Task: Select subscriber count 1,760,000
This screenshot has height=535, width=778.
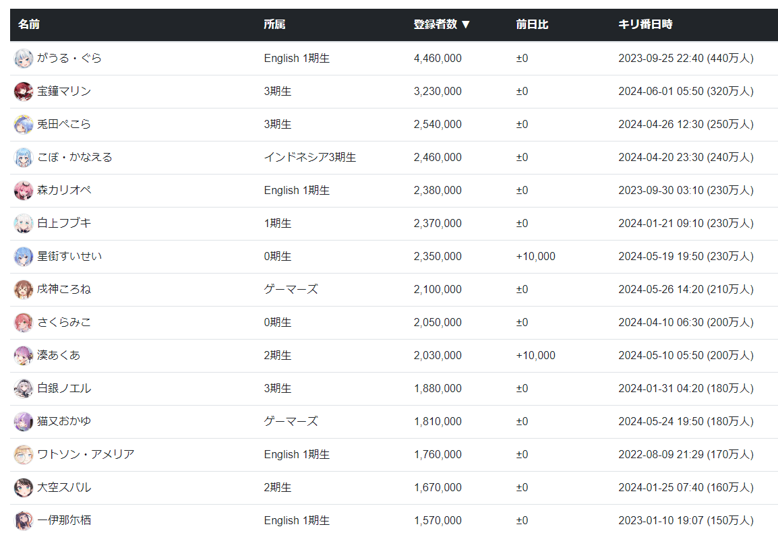Action: (438, 454)
